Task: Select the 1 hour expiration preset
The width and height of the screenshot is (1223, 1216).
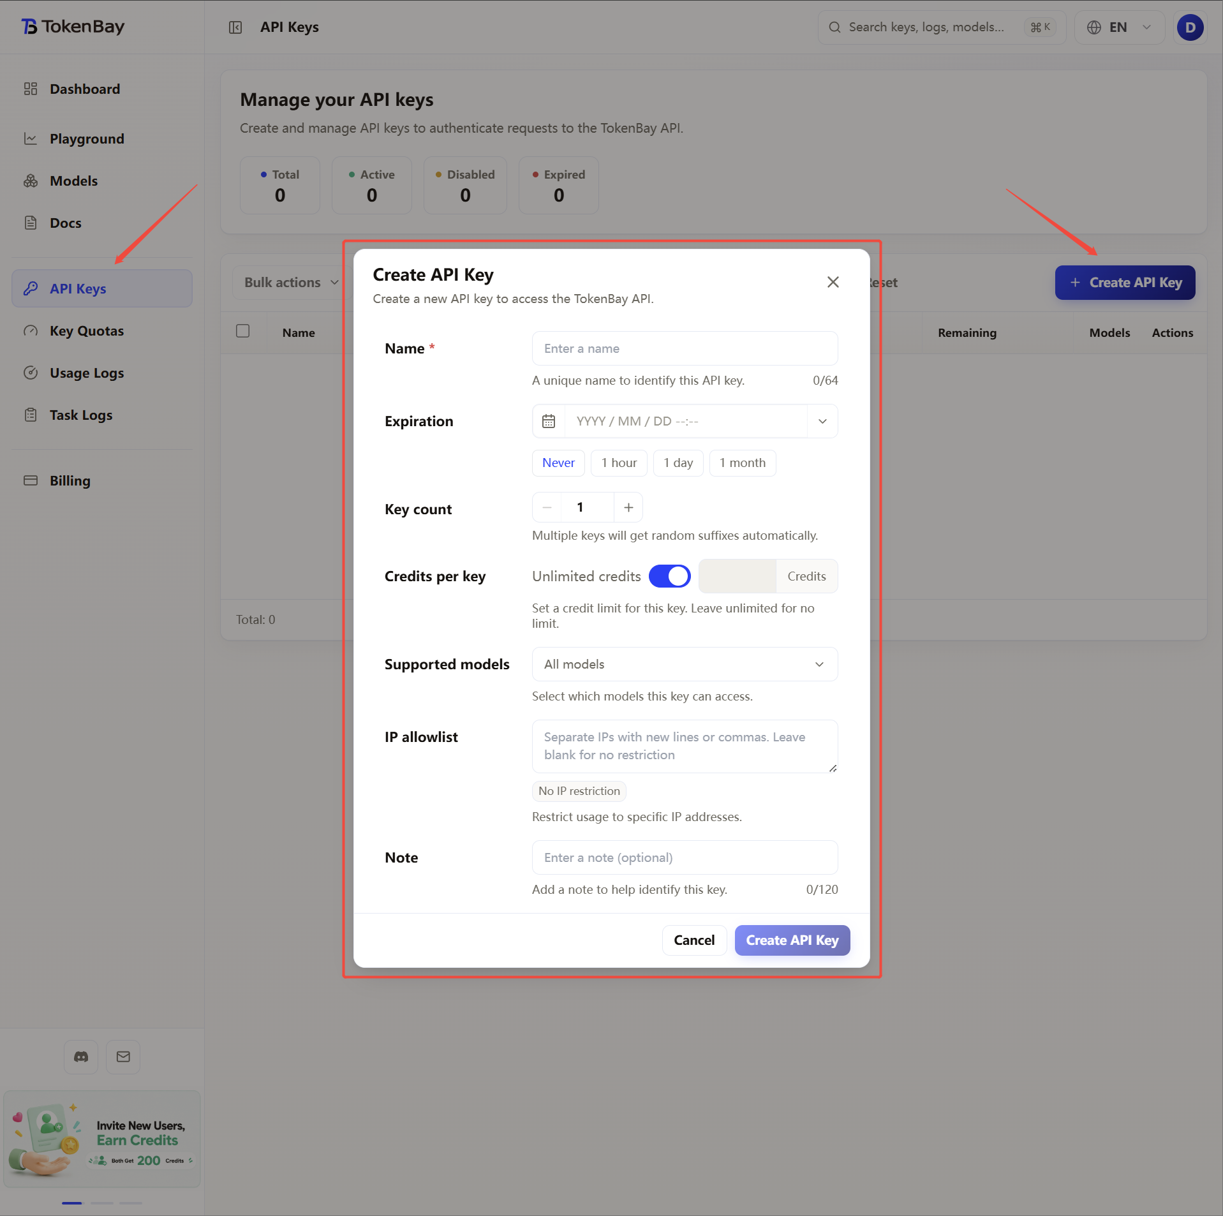Action: pos(619,463)
